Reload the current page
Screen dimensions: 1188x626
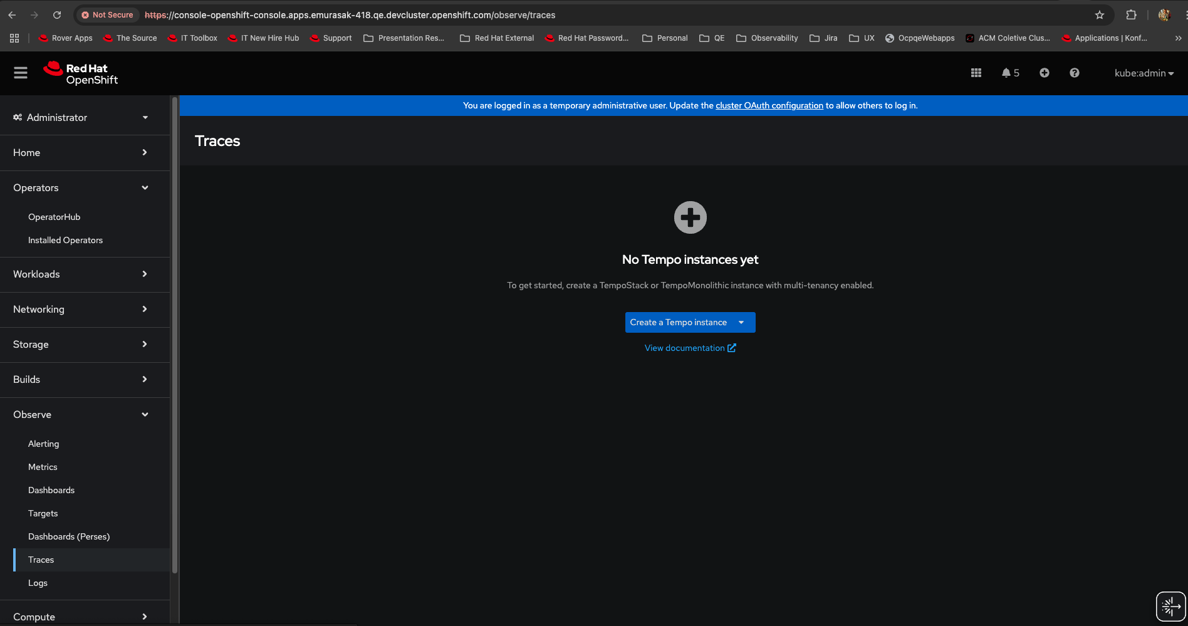(x=57, y=15)
